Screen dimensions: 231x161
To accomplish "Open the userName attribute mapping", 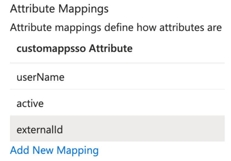I will click(x=40, y=77).
